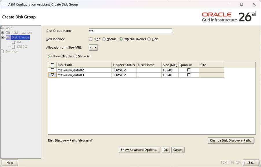Screen dimensions: 261x167
Task: Click the Cancel button
Action: pos(178,150)
